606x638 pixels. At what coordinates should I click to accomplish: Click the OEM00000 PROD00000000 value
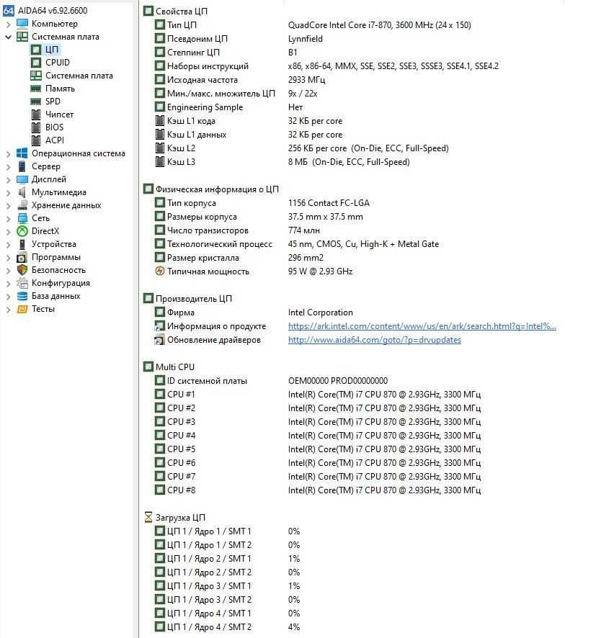338,381
